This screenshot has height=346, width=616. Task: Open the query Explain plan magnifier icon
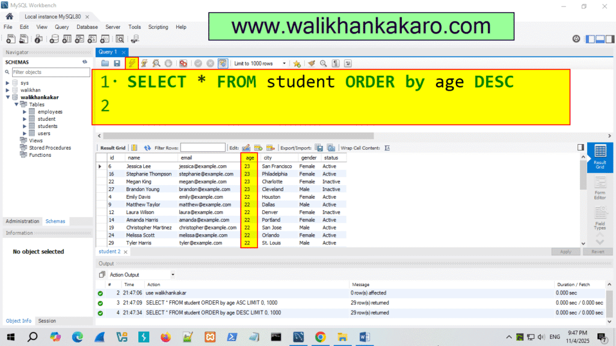pos(157,63)
